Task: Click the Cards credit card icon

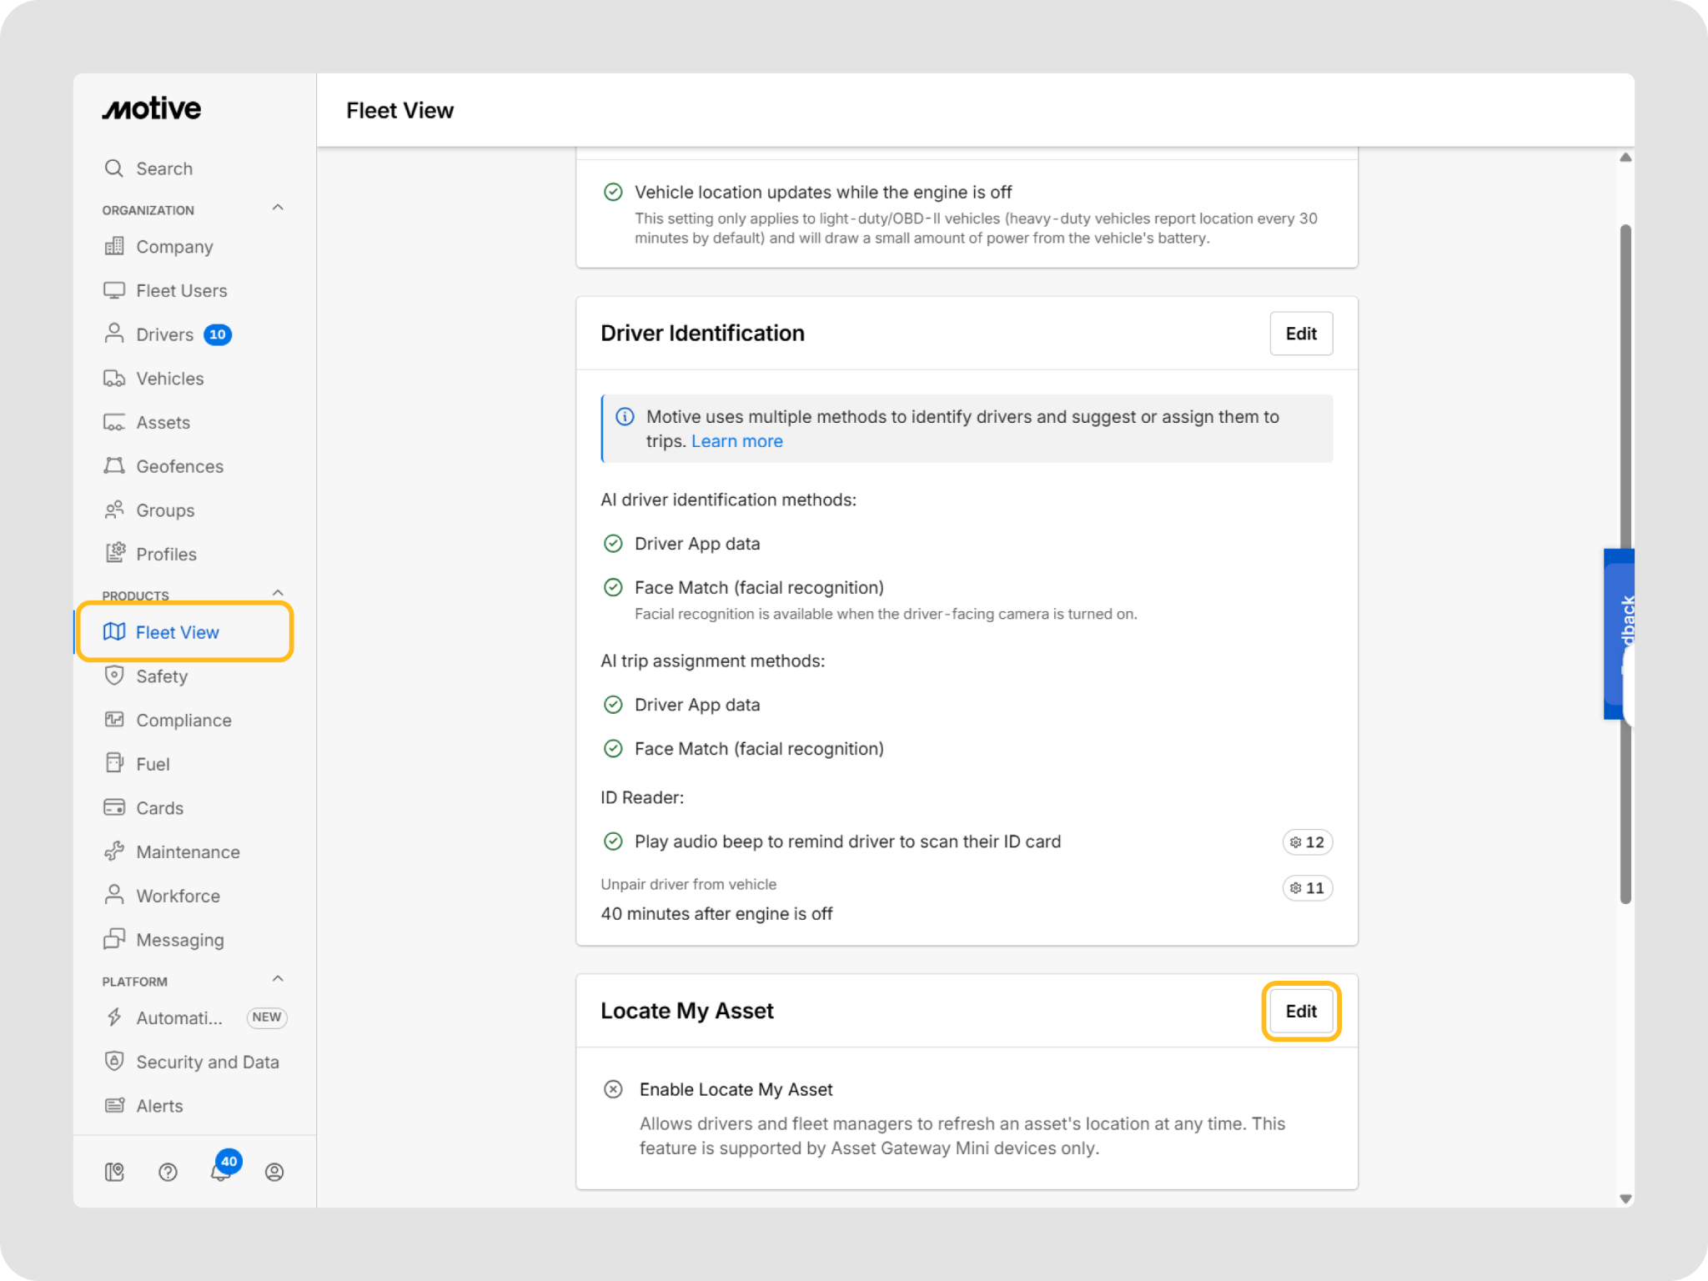Action: click(114, 807)
